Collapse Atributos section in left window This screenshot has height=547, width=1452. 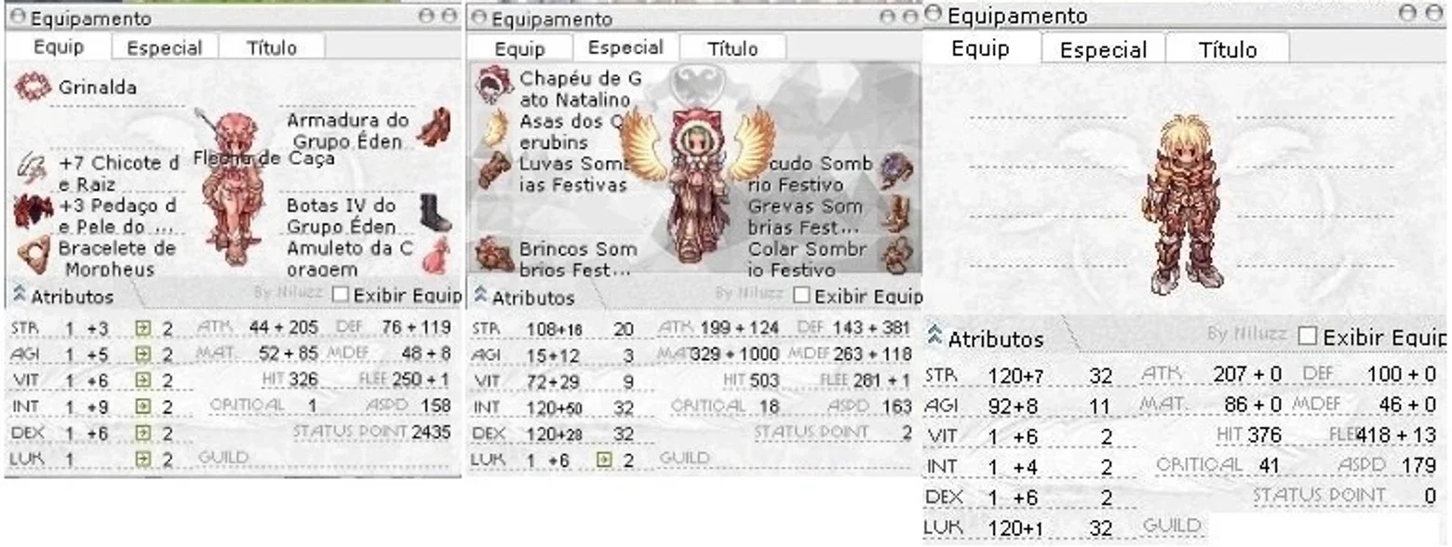point(19,296)
